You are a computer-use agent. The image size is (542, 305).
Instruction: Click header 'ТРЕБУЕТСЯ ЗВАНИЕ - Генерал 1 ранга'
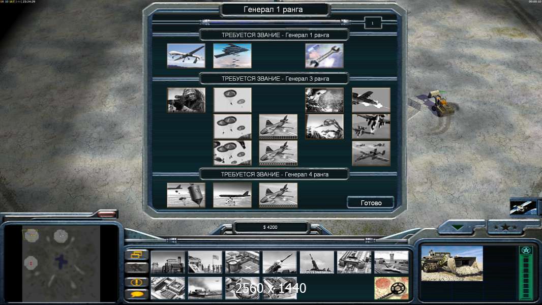pyautogui.click(x=275, y=35)
